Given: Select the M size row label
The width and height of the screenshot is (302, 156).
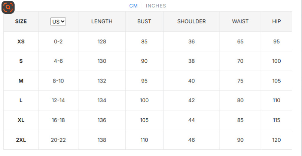Looking at the screenshot, I should (x=21, y=81).
